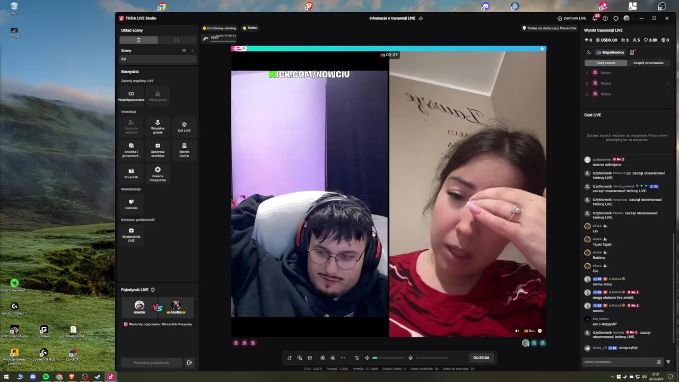This screenshot has height=382, width=679.
Task: Open the Współtwórcy tab
Action: pyautogui.click(x=610, y=53)
